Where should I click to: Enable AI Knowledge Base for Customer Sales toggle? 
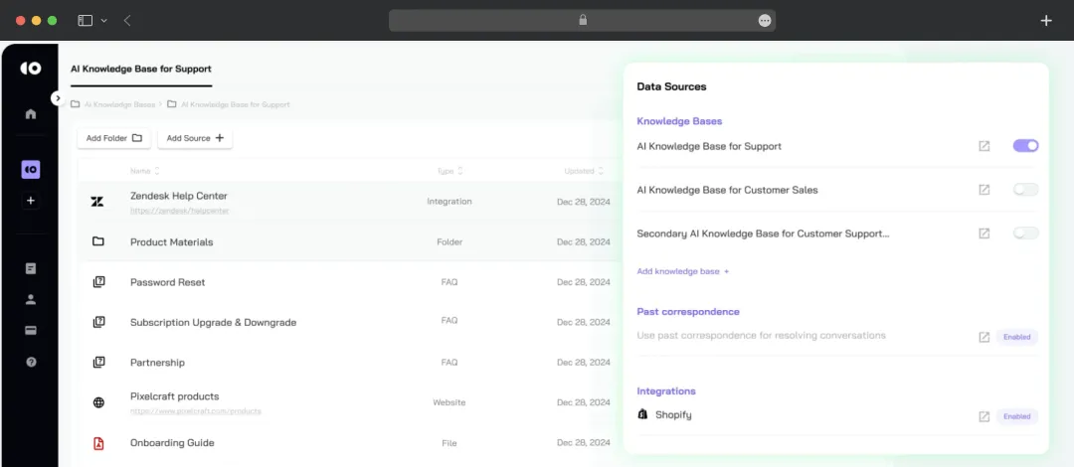[x=1025, y=190]
